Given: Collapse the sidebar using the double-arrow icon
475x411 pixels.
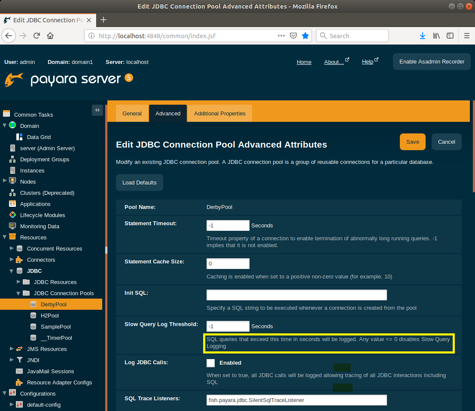Looking at the screenshot, I should click(x=97, y=110).
